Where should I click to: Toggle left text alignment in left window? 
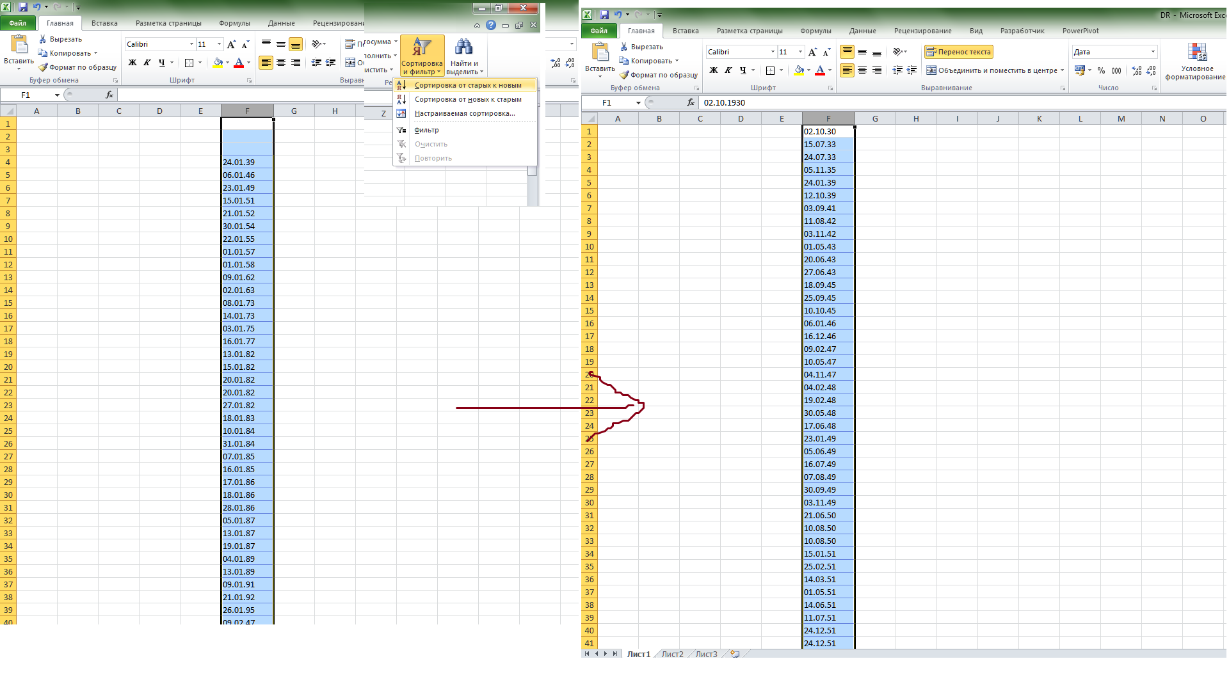point(266,63)
